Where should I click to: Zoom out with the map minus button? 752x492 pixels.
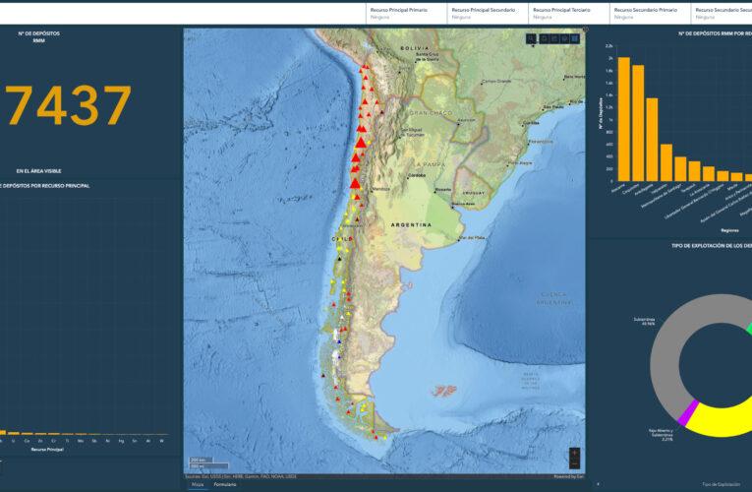click(x=575, y=463)
